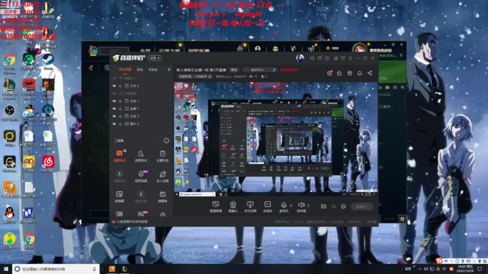The height and width of the screenshot is (274, 488).
Task: Open the 房管助手 tool
Action: [x=141, y=156]
